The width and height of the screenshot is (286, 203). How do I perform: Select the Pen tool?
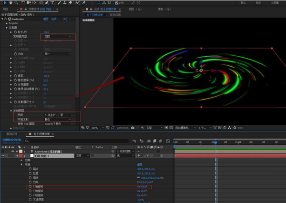[47, 3]
